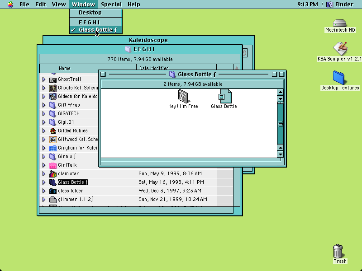Expand the Glass Bottle ƒ disclosure triangle
This screenshot has width=362, height=271.
tap(44, 182)
